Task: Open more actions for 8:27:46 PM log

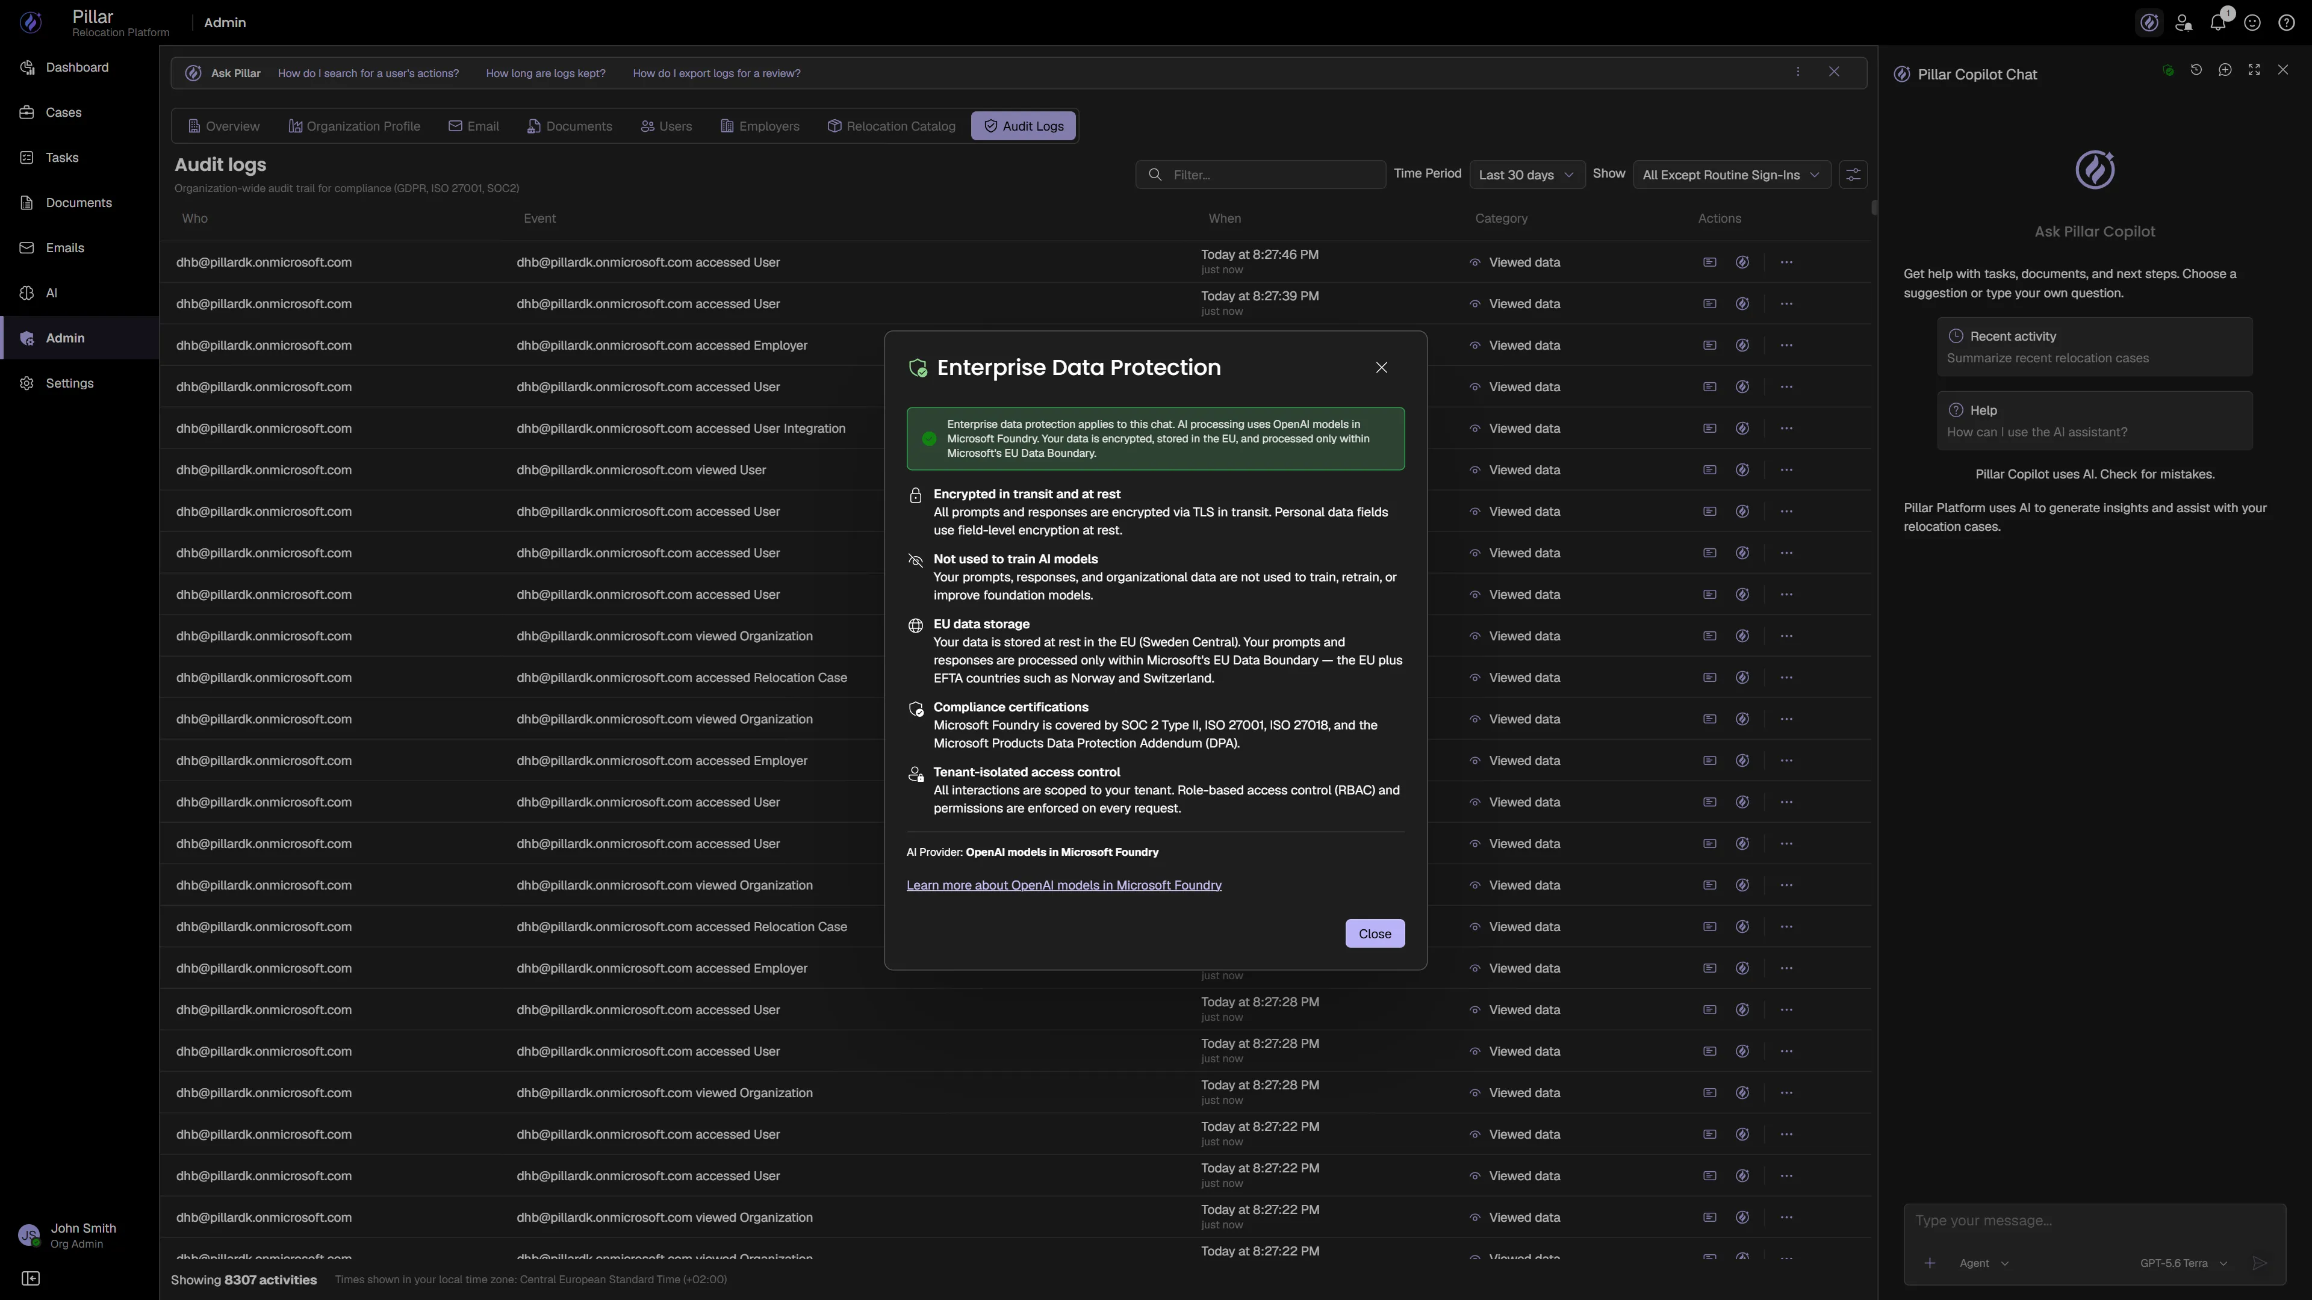Action: pyautogui.click(x=1786, y=262)
